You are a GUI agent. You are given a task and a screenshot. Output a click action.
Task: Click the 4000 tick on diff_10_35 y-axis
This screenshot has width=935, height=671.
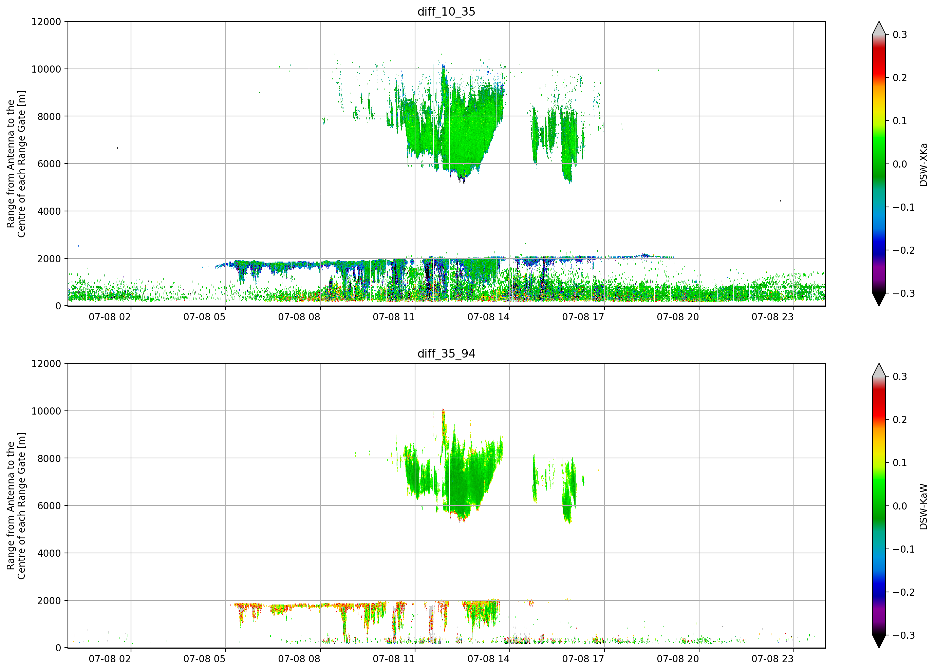[49, 211]
